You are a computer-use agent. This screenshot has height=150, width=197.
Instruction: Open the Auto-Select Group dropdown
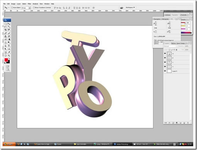coord(26,8)
